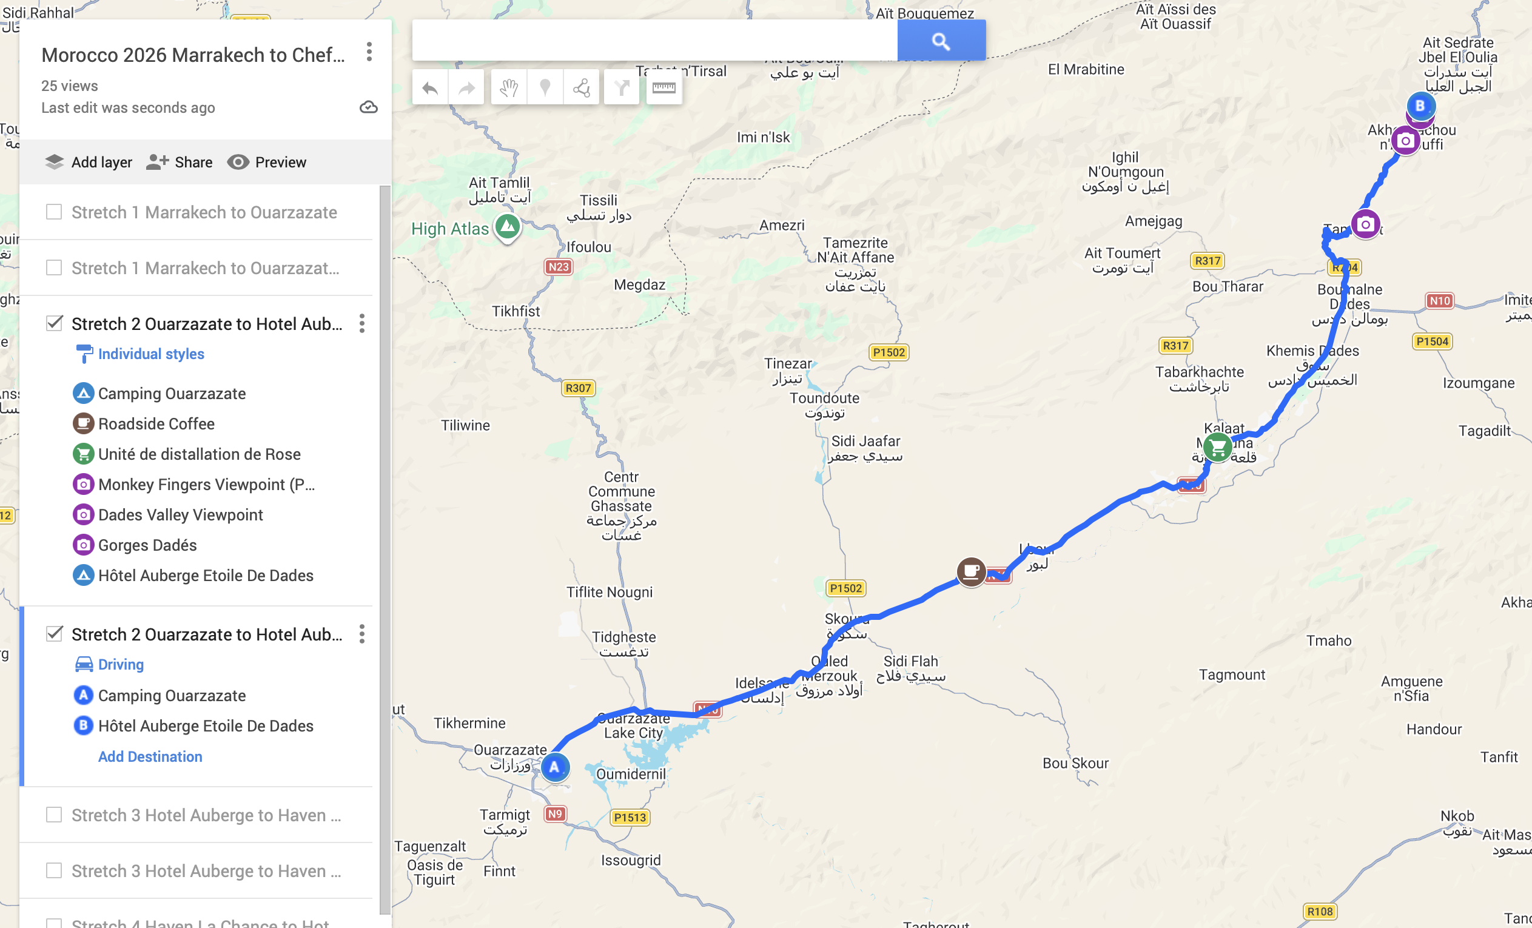Click the blue search magnifier button
Viewport: 1532px width, 928px height.
(941, 41)
